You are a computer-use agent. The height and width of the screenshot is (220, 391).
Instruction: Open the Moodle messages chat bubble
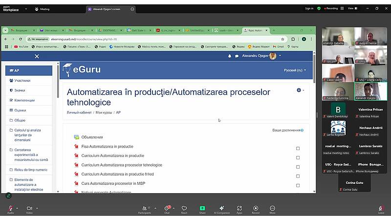[x=237, y=56]
